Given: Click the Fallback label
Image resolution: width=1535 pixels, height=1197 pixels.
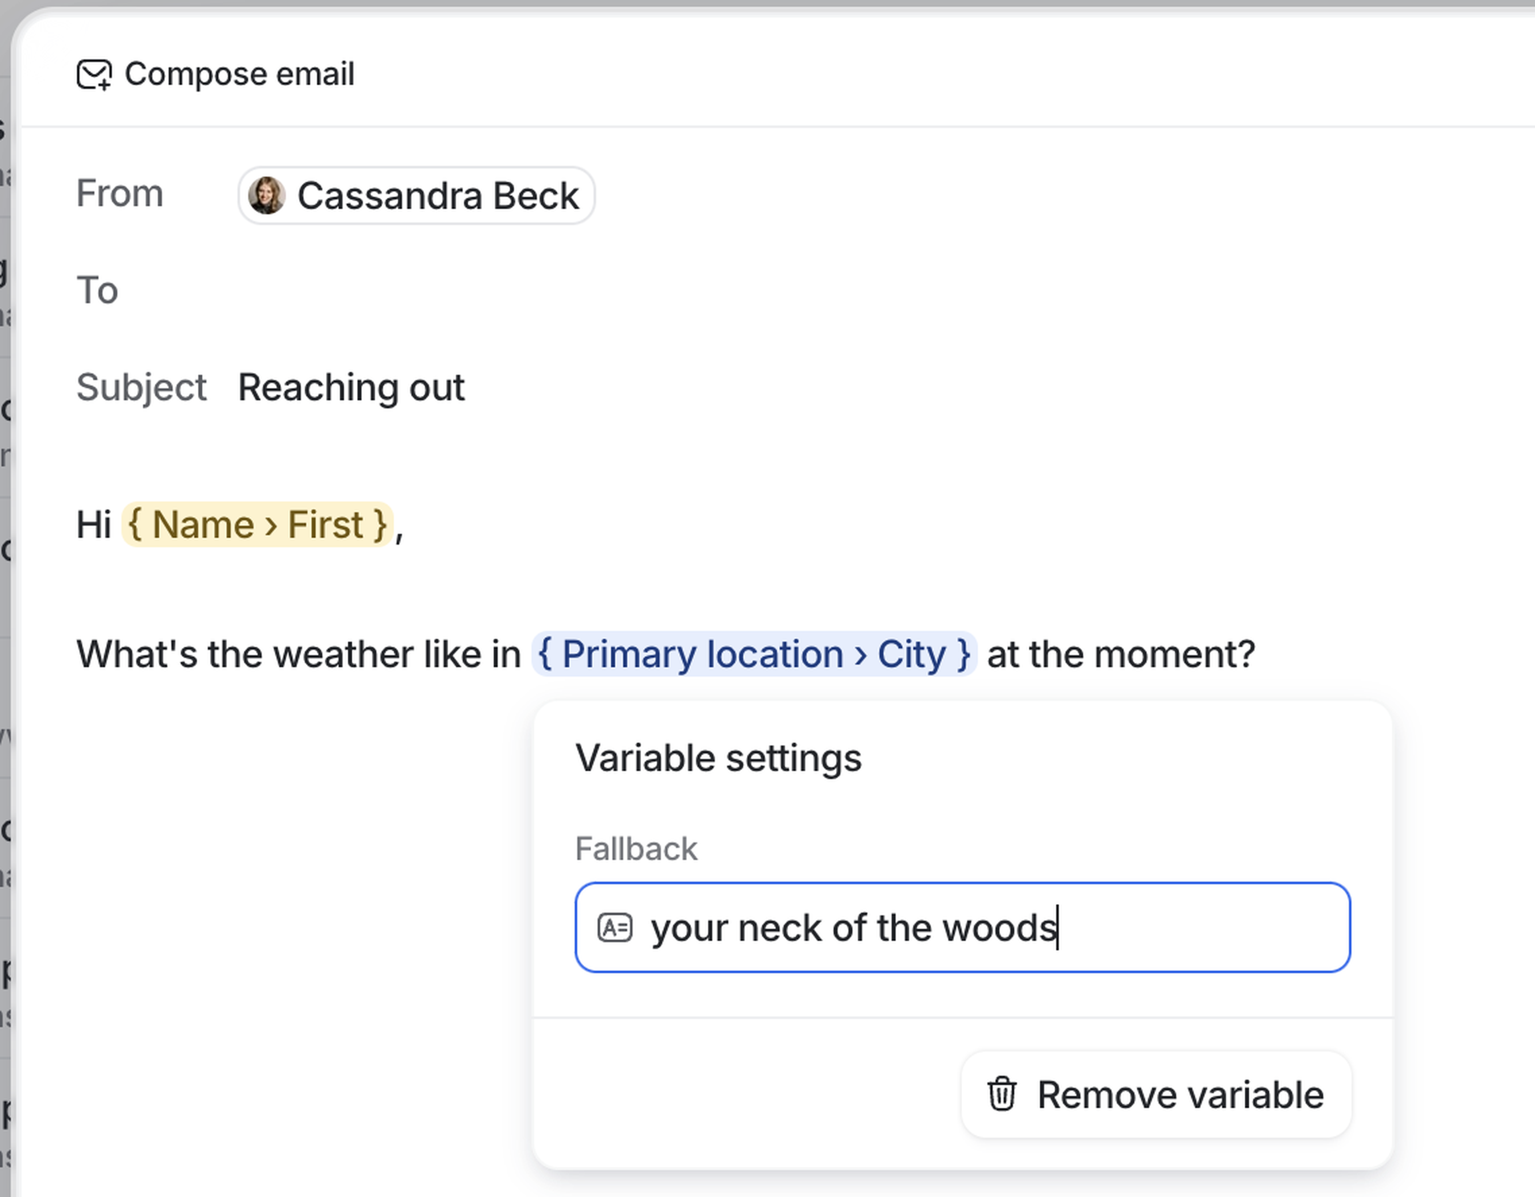Looking at the screenshot, I should point(635,849).
